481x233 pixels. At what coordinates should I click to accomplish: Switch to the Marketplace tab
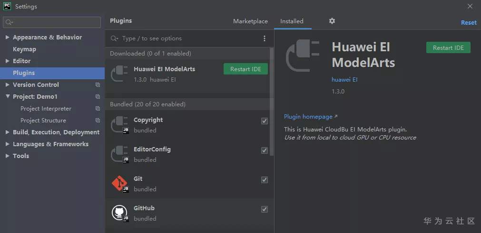coord(250,21)
